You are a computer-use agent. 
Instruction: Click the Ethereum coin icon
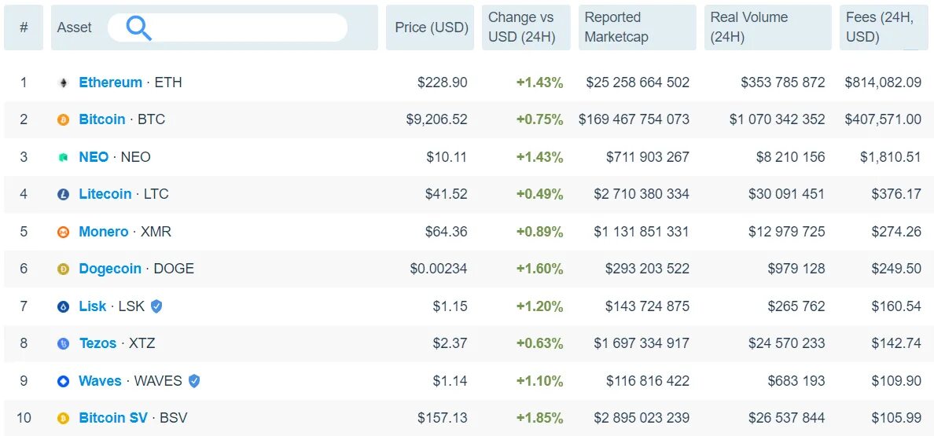click(x=64, y=82)
